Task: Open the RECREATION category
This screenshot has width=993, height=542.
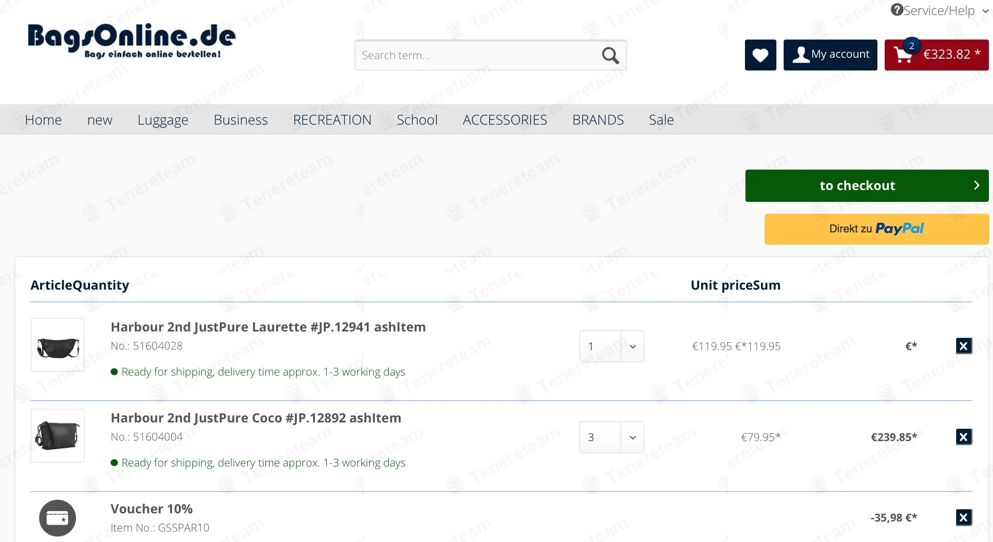Action: [x=332, y=120]
